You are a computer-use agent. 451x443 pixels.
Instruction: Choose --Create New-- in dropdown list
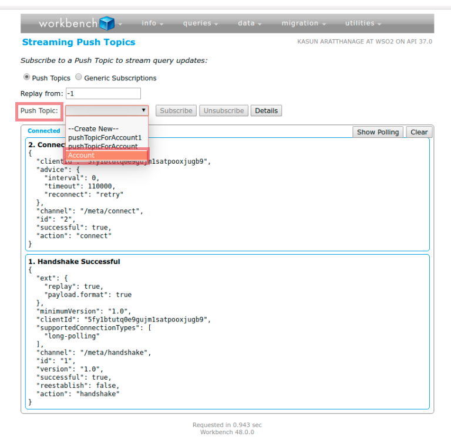[93, 128]
